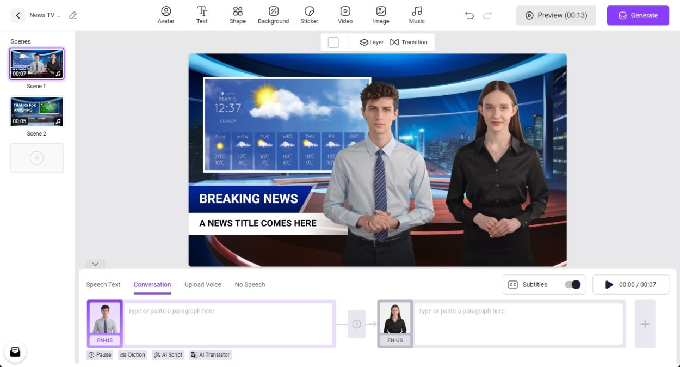Add an Image element
Screen dimensions: 680x367
(x=381, y=15)
